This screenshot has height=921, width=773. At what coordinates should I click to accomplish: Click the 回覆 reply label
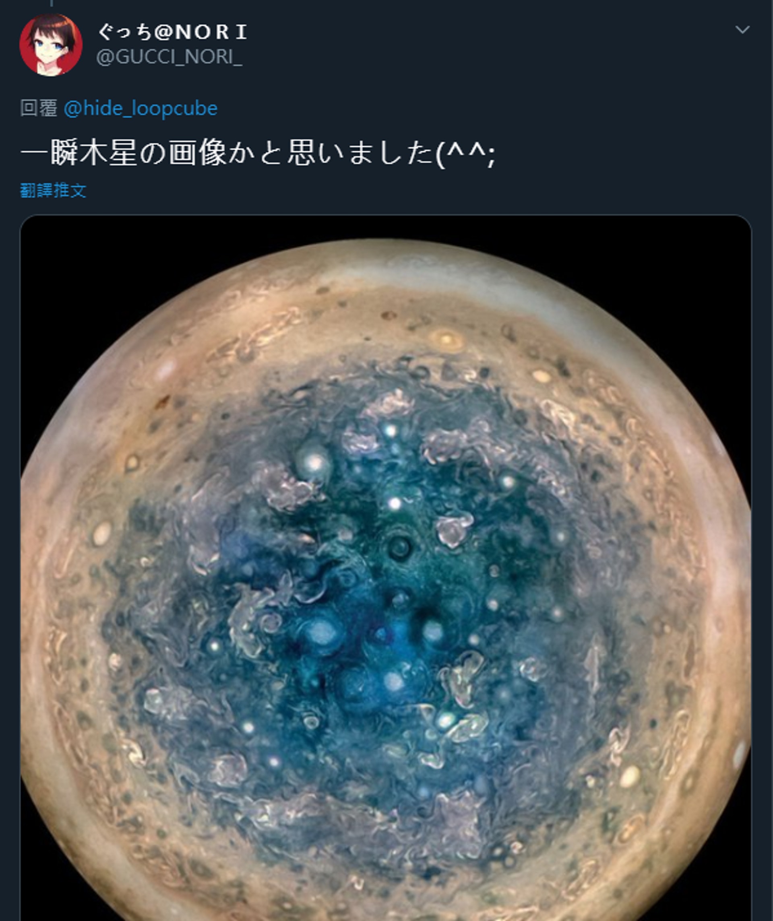pyautogui.click(x=39, y=108)
